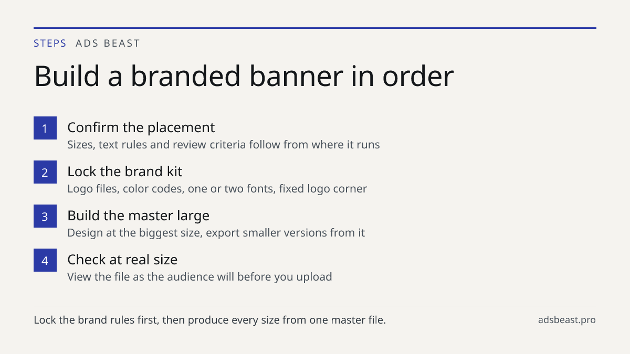The height and width of the screenshot is (354, 630).
Task: Click the footer sentence "Lock the brand rules first…"
Action: tap(210, 320)
